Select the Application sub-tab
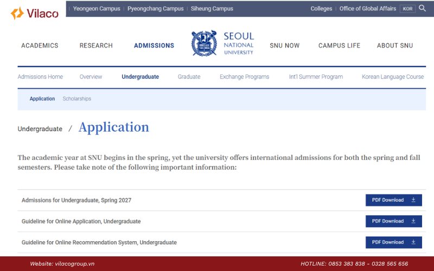 click(42, 99)
